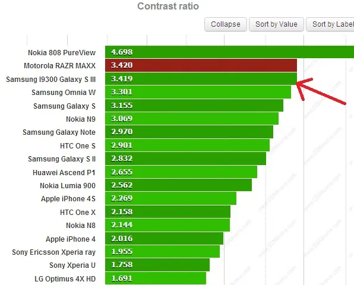
Task: Click the Collapse button
Action: point(226,24)
